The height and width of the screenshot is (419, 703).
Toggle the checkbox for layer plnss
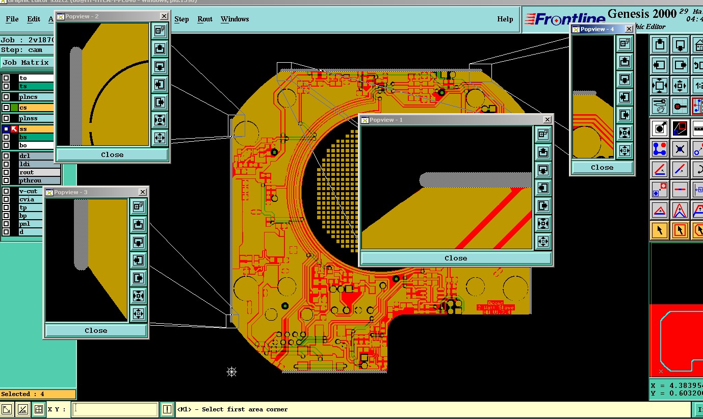pos(6,118)
